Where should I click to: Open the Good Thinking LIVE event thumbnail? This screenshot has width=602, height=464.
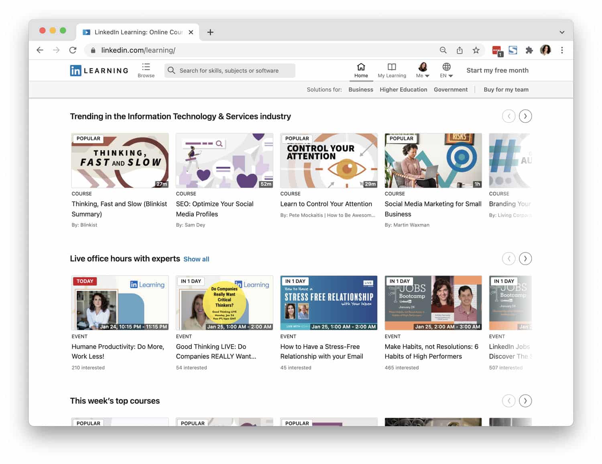(224, 303)
